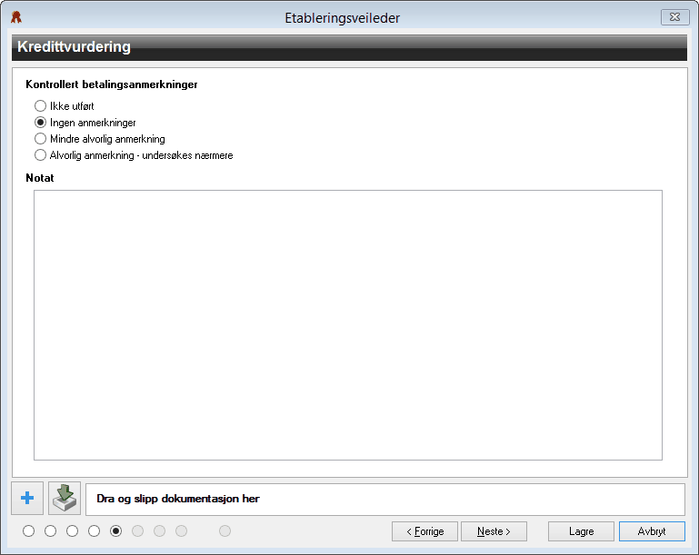This screenshot has height=555, width=699.
Task: Focus the Notat text area
Action: 348,325
